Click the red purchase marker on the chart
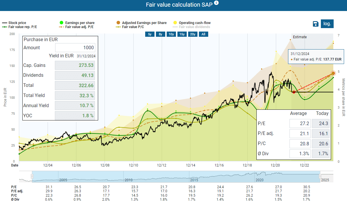Screen dimensions: 347x205 [x=294, y=92]
